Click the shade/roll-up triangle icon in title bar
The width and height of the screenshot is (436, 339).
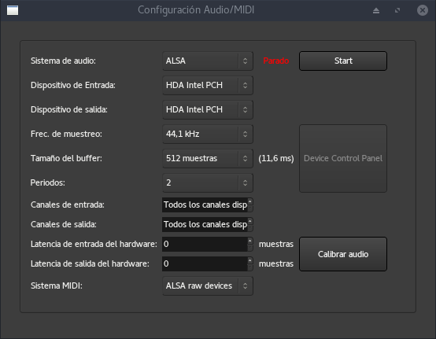[376, 10]
